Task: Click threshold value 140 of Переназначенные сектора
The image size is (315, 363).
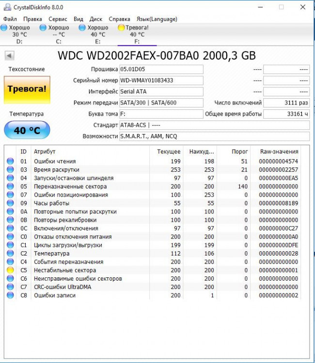Action: coord(243,186)
